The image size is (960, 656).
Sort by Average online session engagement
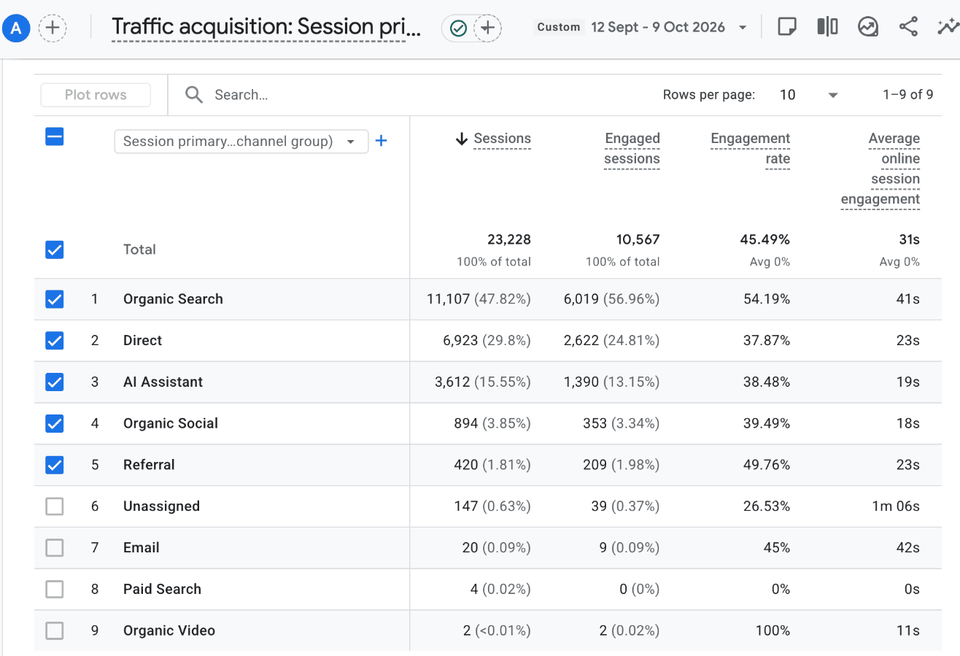[880, 169]
